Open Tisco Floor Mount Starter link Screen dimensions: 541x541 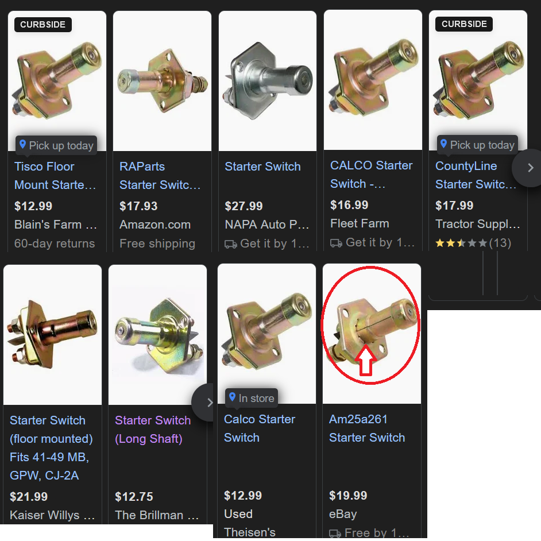pos(55,176)
